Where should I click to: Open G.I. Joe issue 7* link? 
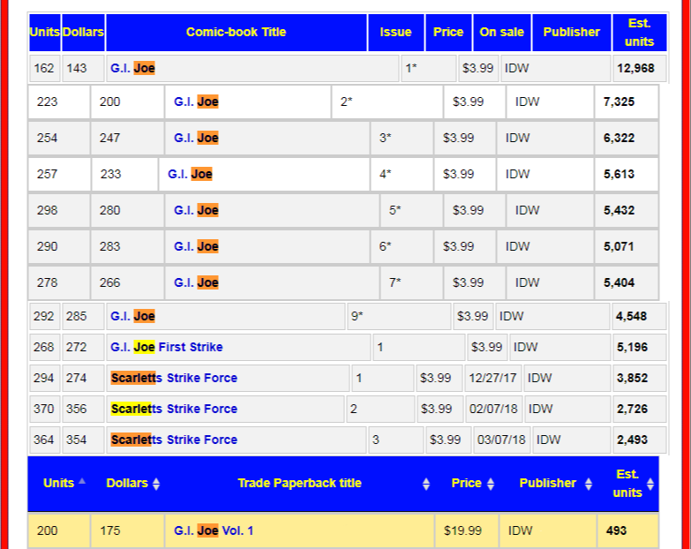(x=196, y=282)
